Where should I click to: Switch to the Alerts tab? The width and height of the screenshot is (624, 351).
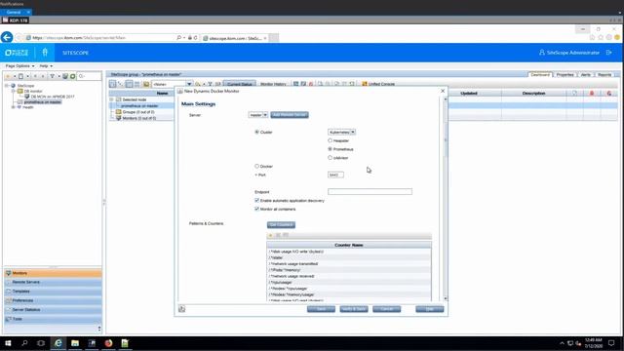[x=585, y=74]
